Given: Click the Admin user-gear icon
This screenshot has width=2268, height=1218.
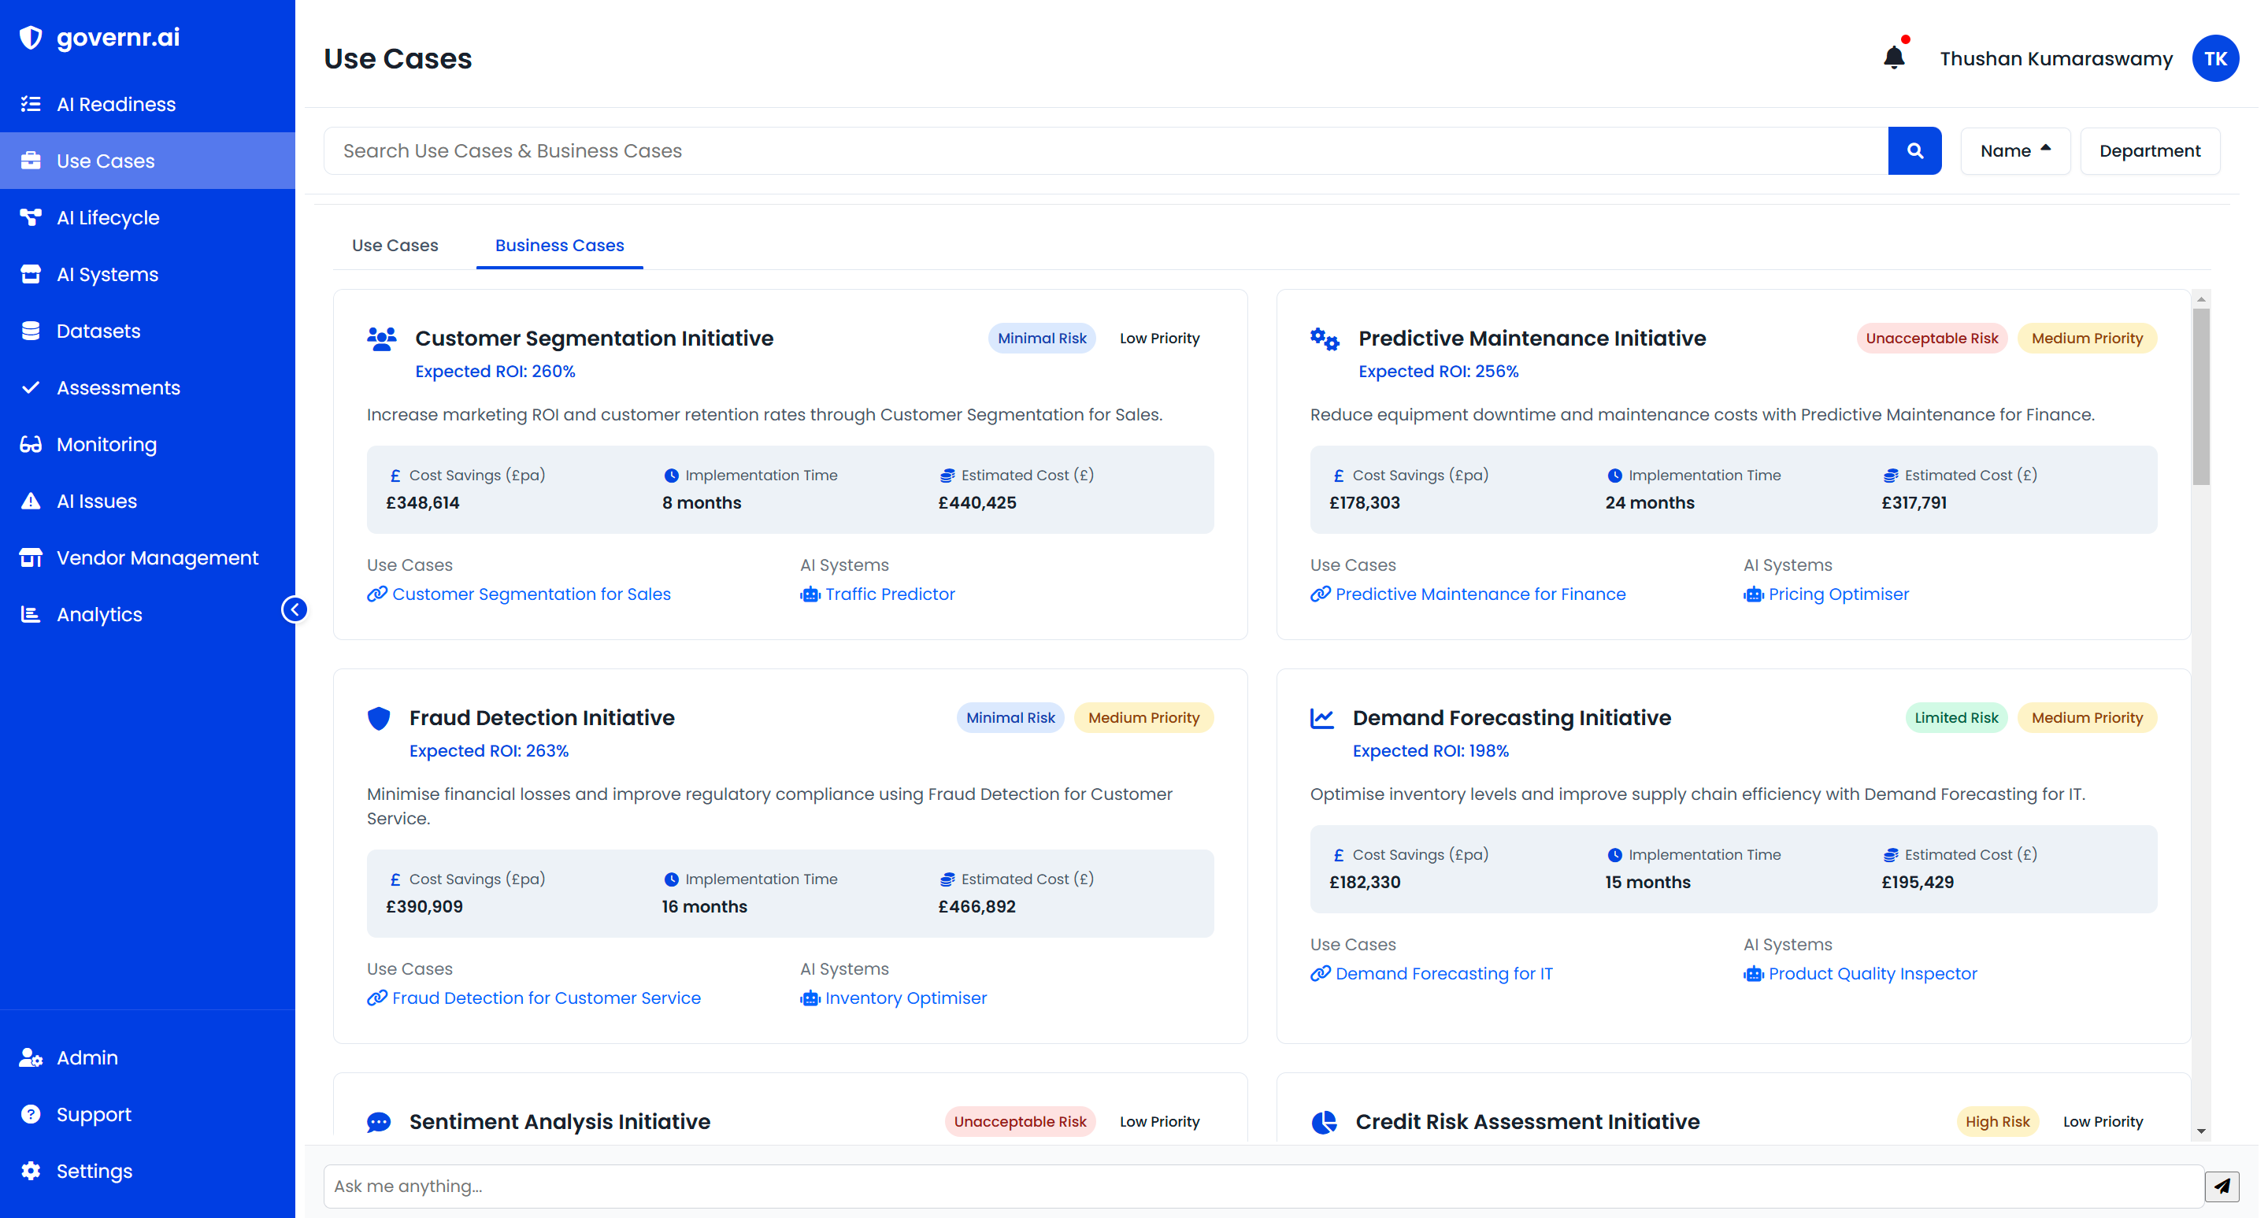Looking at the screenshot, I should (31, 1058).
